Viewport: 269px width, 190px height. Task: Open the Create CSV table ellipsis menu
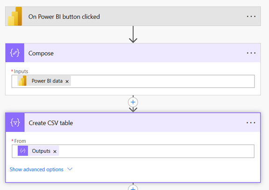[x=251, y=123]
